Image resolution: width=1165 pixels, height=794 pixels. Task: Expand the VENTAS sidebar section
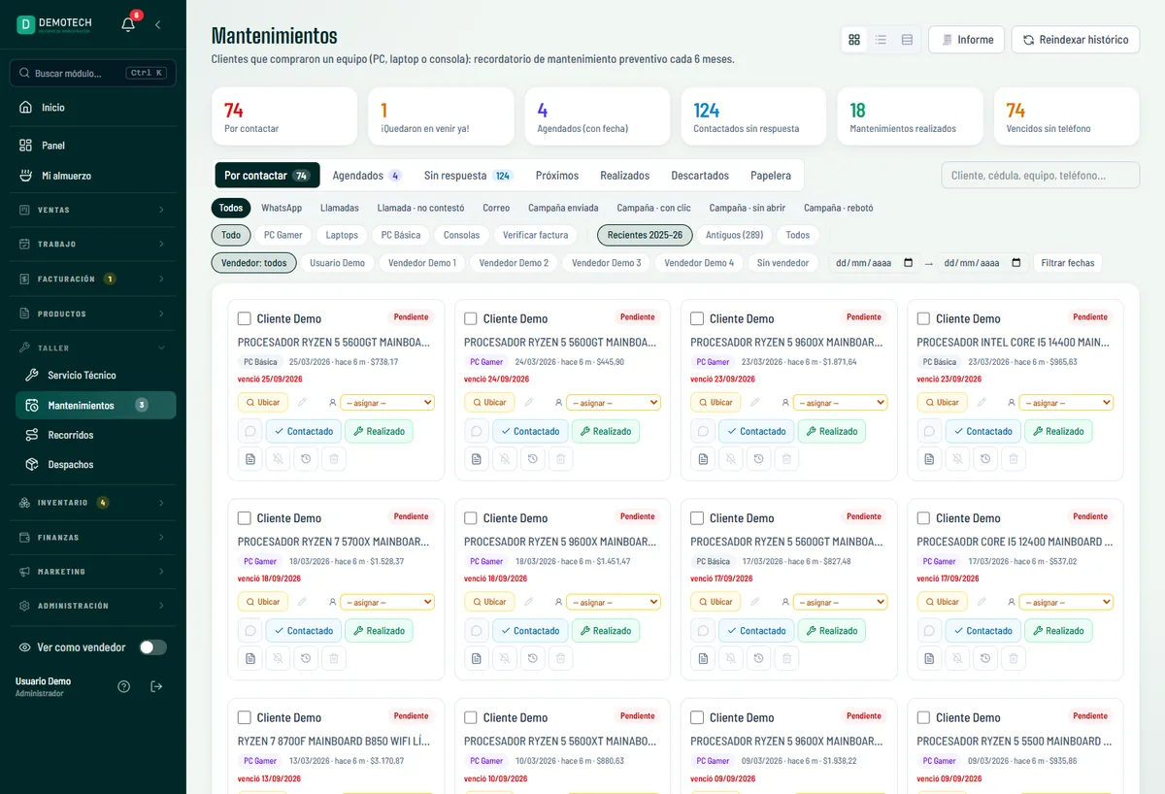click(x=93, y=210)
